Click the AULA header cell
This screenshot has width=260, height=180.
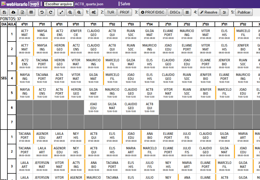(12, 24)
